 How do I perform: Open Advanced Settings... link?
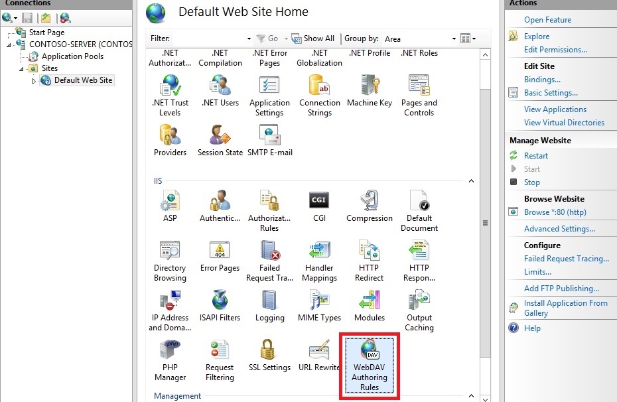559,229
